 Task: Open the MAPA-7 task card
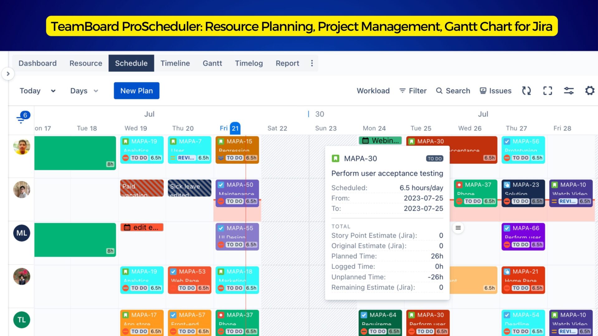[189, 150]
